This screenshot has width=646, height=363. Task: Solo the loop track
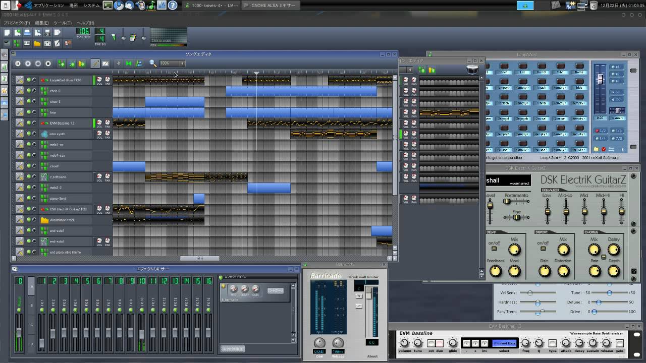pos(34,112)
